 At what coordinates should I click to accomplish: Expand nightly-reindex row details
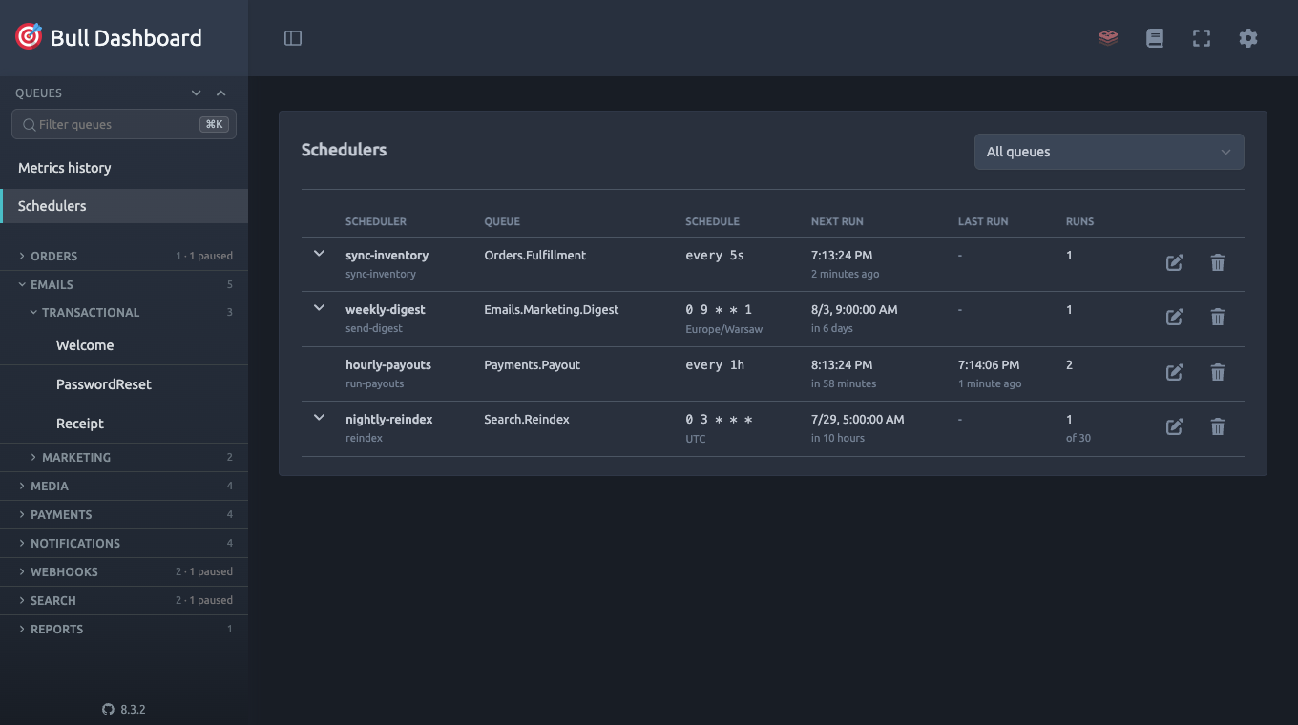pos(320,418)
